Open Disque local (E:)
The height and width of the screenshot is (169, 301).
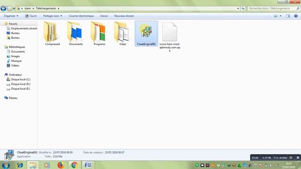point(20,89)
